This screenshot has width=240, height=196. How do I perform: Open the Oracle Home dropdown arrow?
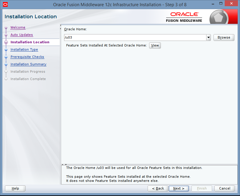click(209, 37)
